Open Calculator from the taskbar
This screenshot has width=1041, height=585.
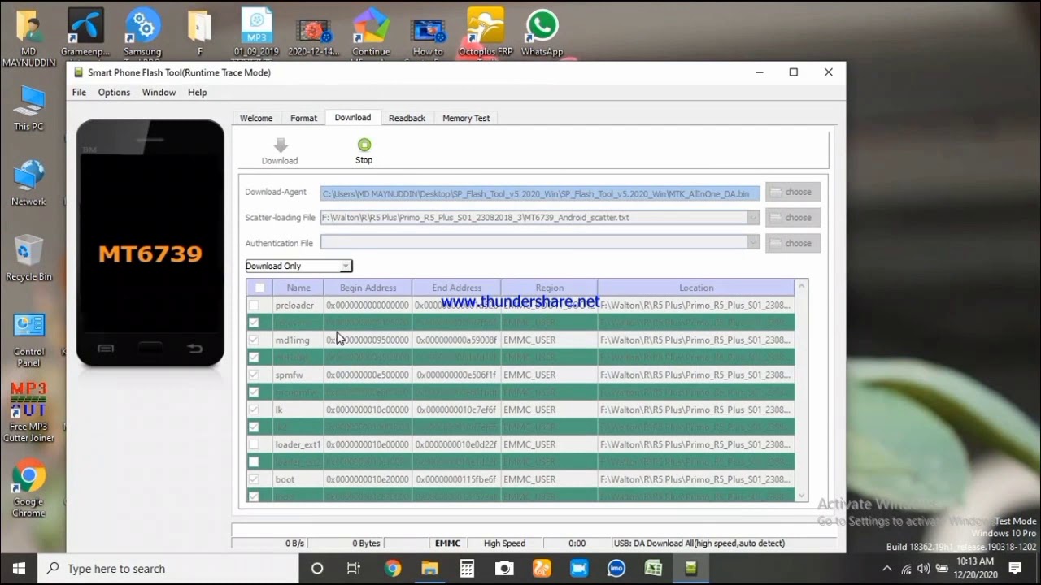467,569
